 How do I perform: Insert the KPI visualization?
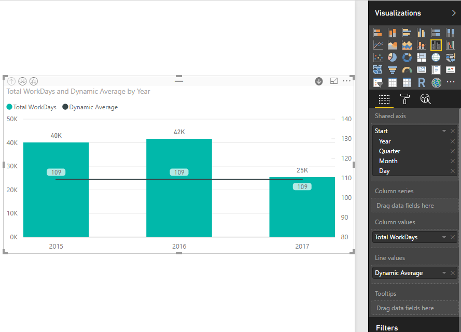(x=451, y=70)
